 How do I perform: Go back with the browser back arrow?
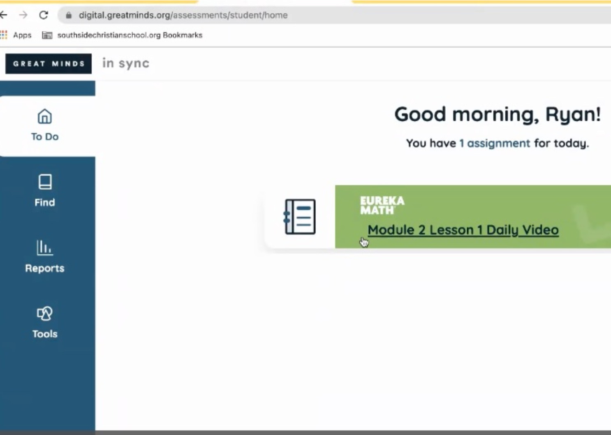pyautogui.click(x=4, y=15)
